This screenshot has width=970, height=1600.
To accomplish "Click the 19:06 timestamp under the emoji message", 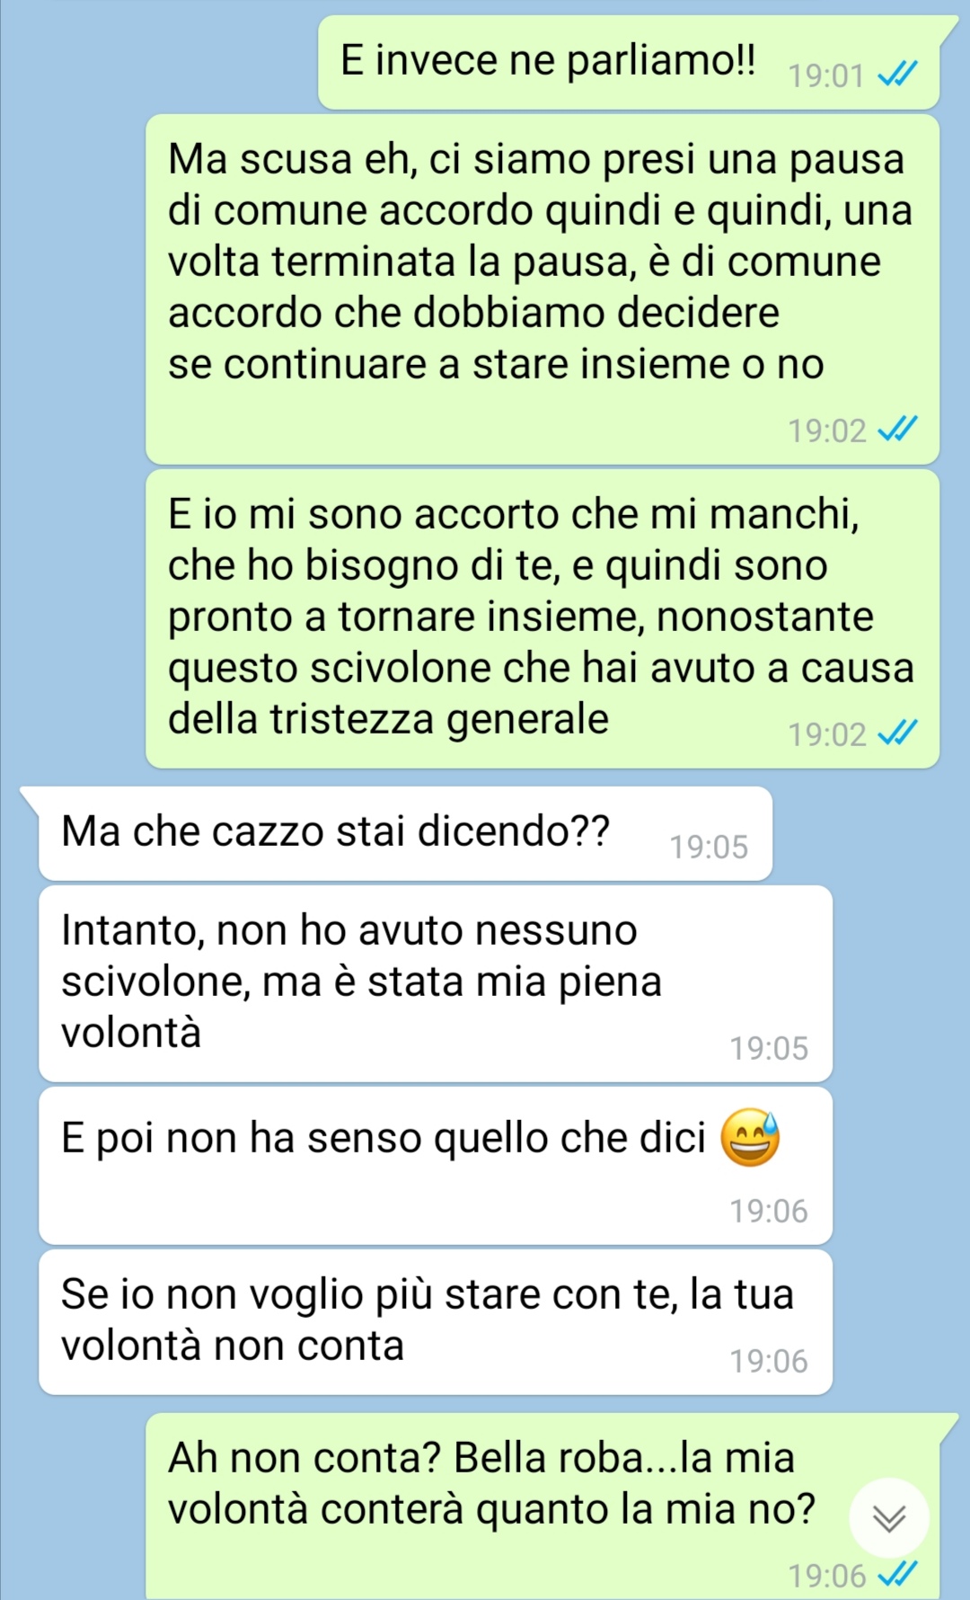I will point(769,1211).
